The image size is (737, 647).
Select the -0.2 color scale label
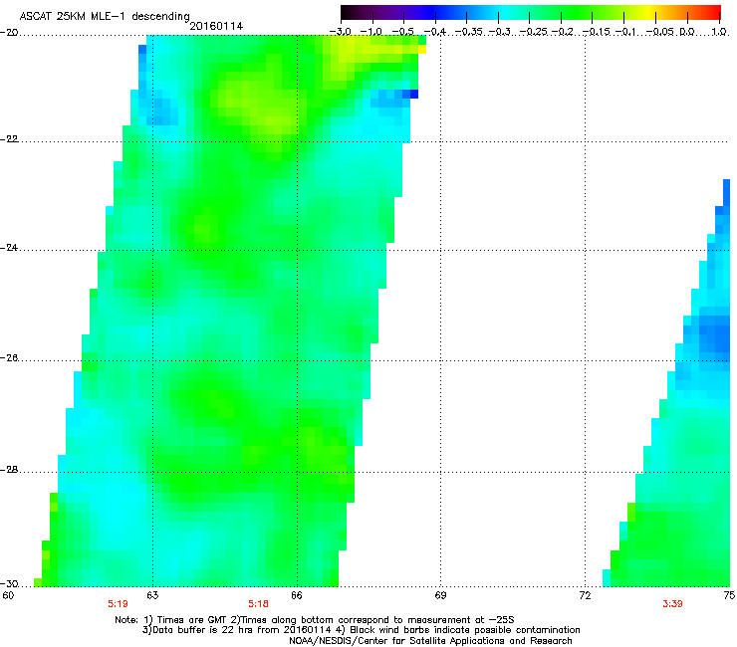coord(563,32)
